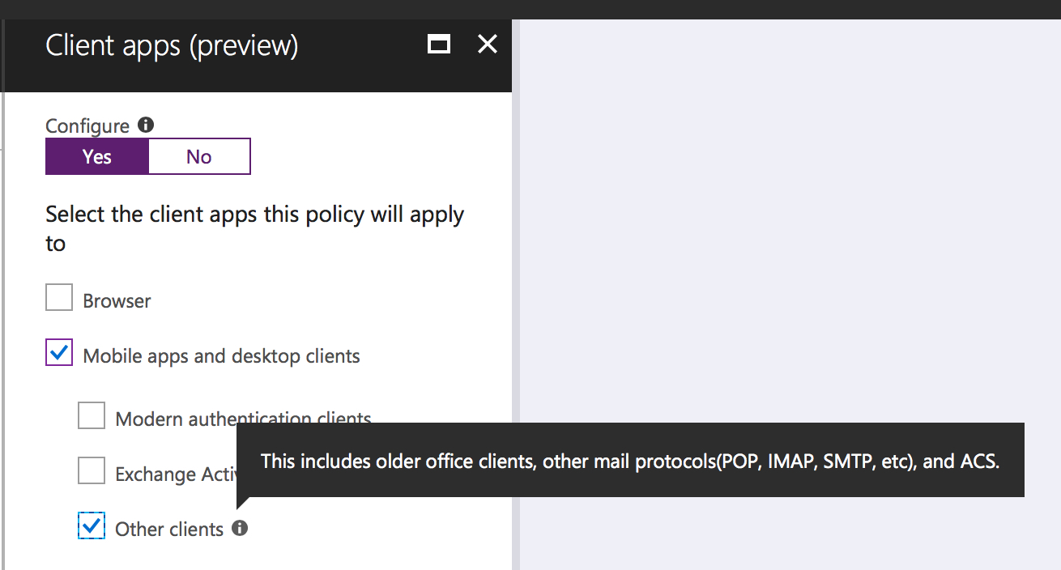Check the Browser checkbox
The width and height of the screenshot is (1061, 570).
58,297
